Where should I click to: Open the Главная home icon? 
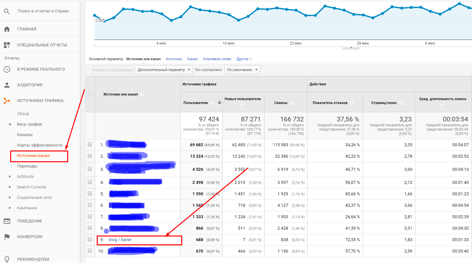point(7,29)
